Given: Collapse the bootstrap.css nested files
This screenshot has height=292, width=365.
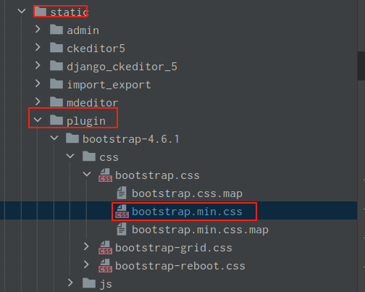Looking at the screenshot, I should pos(87,174).
